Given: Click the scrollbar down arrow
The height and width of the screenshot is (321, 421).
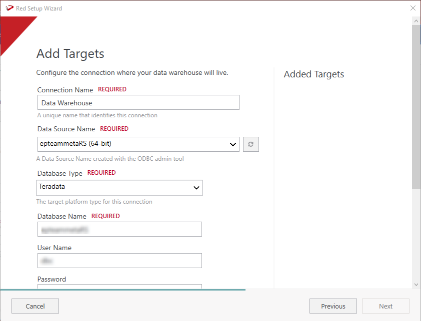Looking at the screenshot, I should (x=416, y=284).
